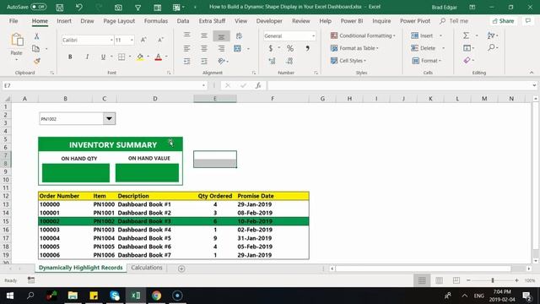
Task: Open the Developer ribbon tab
Action: tap(269, 21)
